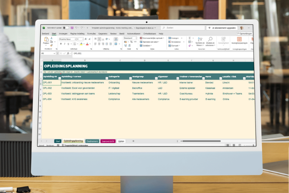Click the Undo arrow icon
This screenshot has width=289, height=193.
pyautogui.click(x=76, y=28)
